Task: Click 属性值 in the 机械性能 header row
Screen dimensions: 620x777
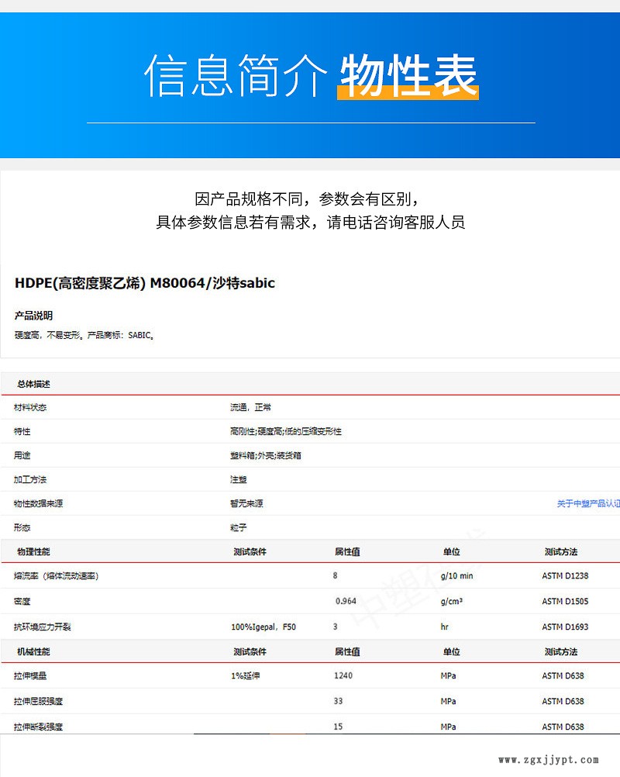Action: coord(348,651)
